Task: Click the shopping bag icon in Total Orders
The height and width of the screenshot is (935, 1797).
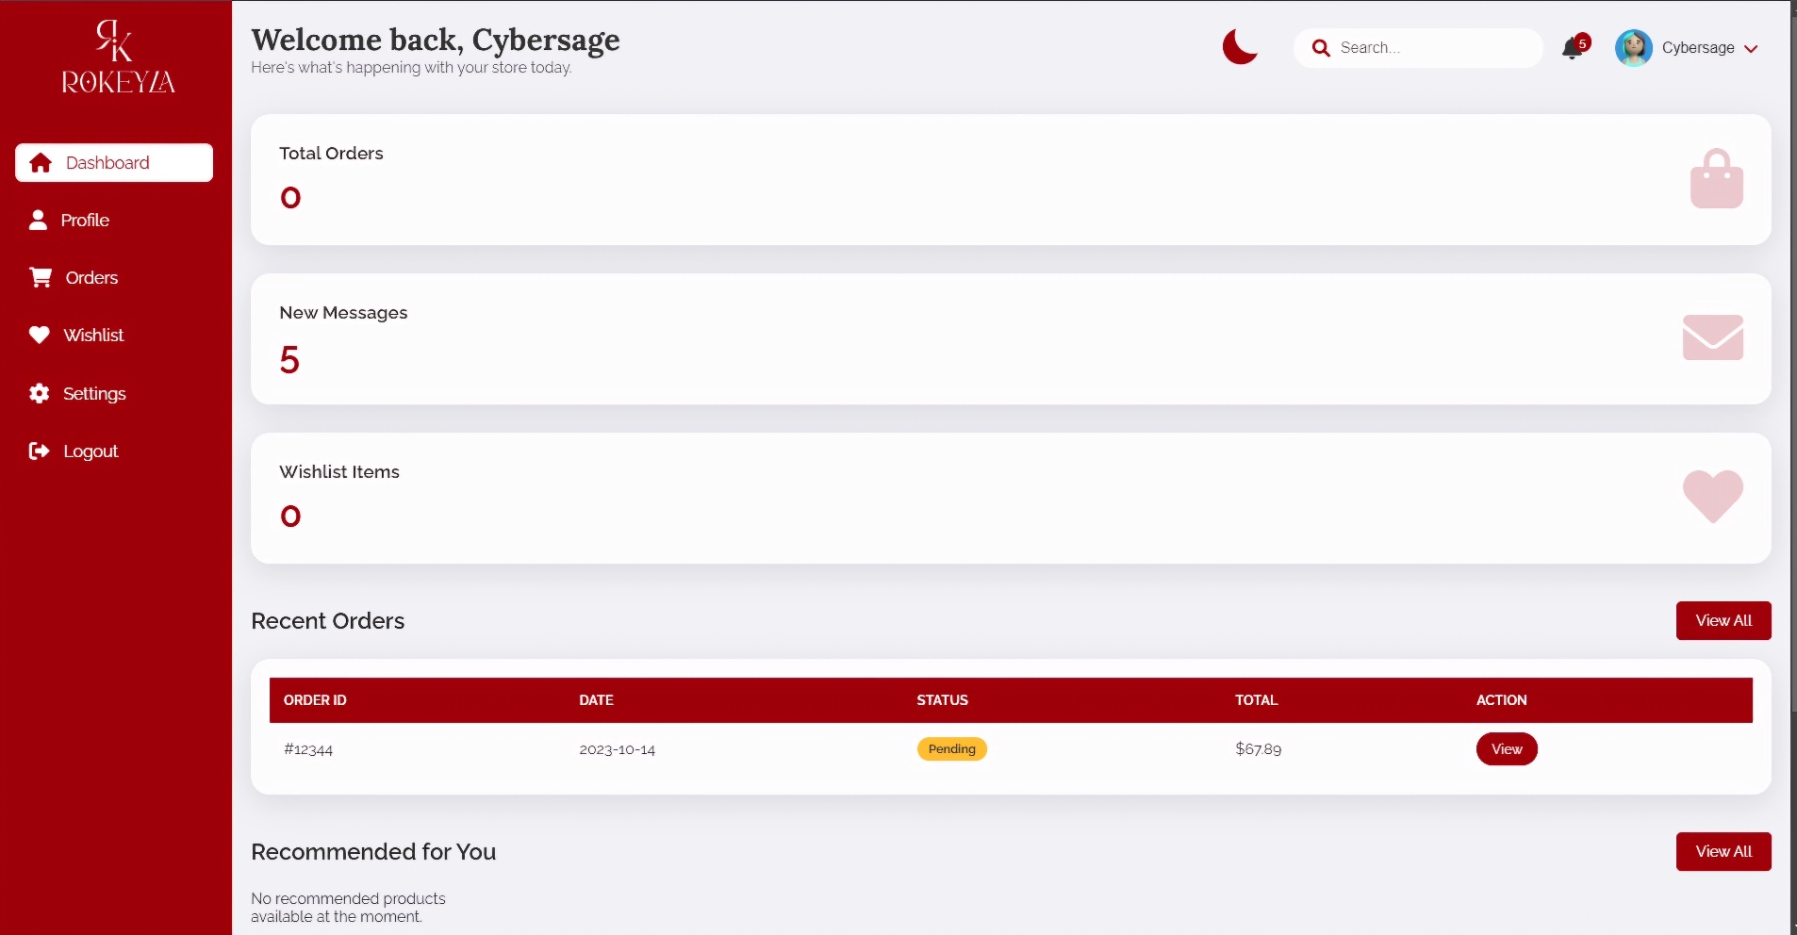Action: point(1716,179)
